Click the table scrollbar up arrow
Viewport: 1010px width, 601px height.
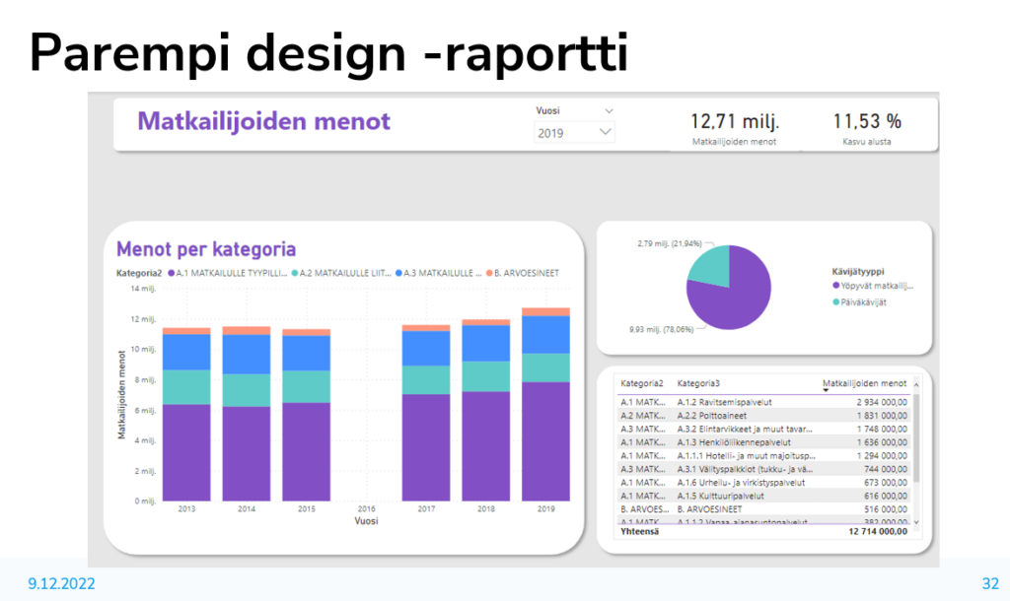(x=916, y=385)
